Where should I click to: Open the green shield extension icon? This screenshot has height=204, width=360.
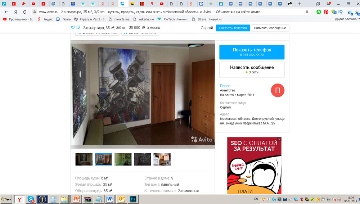click(319, 12)
